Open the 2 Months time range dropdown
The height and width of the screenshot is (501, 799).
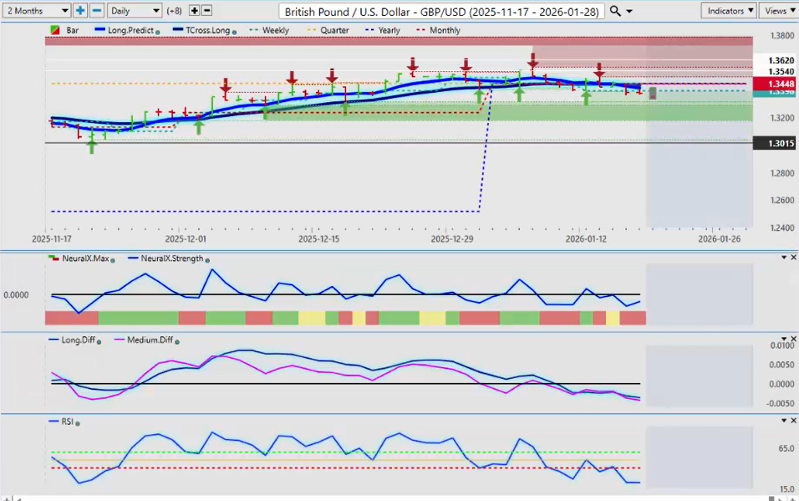[37, 11]
